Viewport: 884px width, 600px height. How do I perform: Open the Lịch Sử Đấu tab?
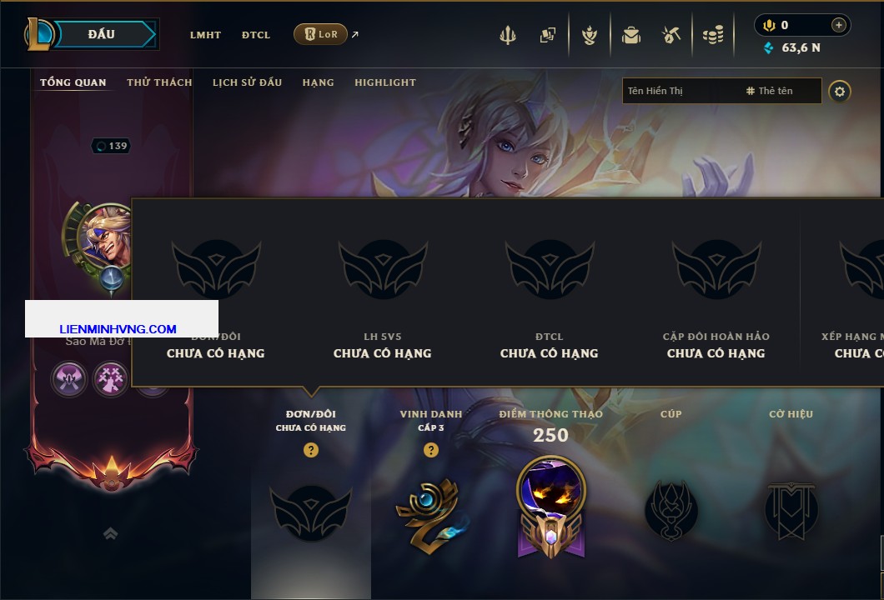[x=247, y=82]
